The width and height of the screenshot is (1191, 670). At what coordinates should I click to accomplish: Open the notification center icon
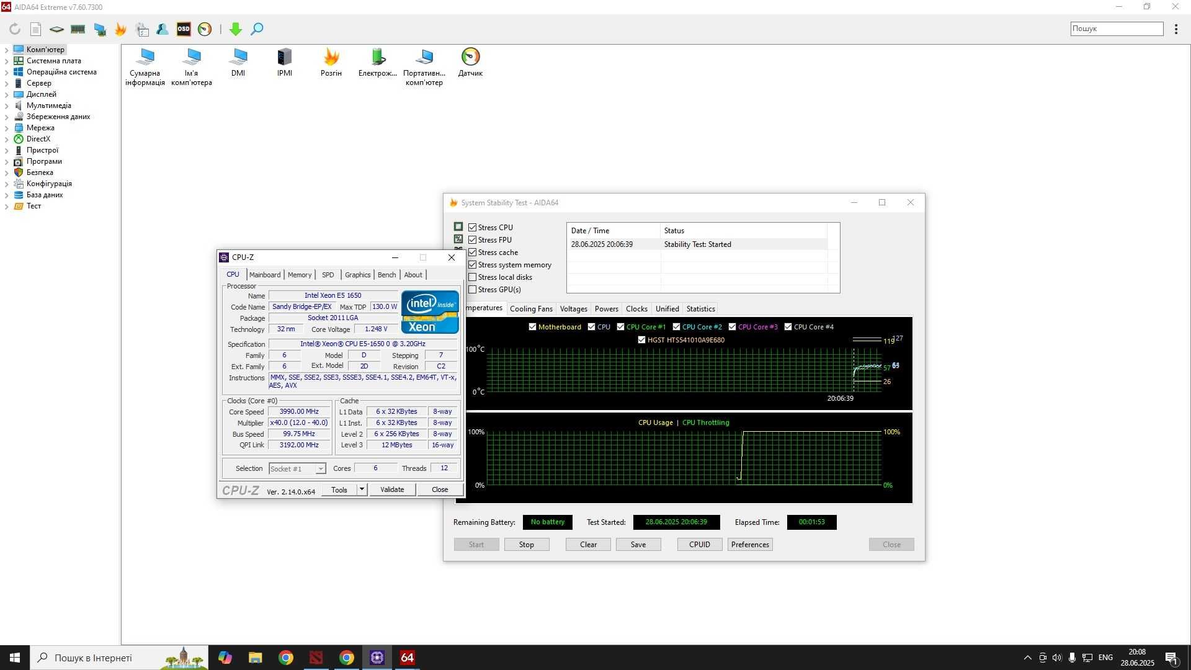point(1172,658)
